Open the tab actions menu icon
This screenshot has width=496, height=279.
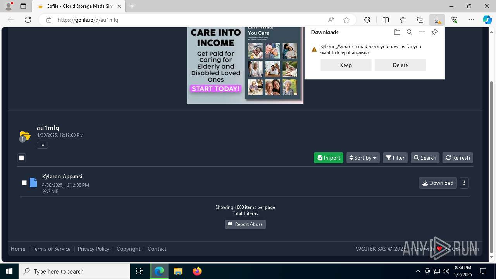pos(23,6)
